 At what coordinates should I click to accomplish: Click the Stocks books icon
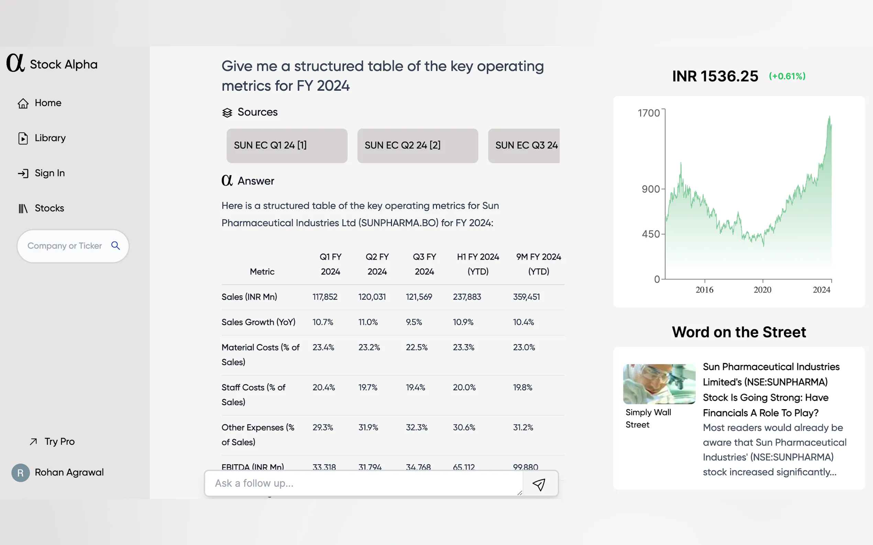(23, 208)
